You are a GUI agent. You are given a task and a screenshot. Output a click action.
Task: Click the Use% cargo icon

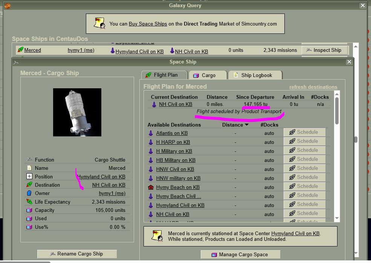coord(29,227)
